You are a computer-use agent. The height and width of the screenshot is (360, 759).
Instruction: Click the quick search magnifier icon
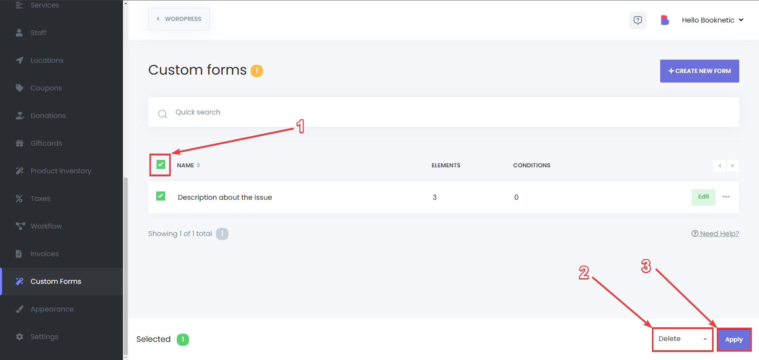pyautogui.click(x=162, y=114)
